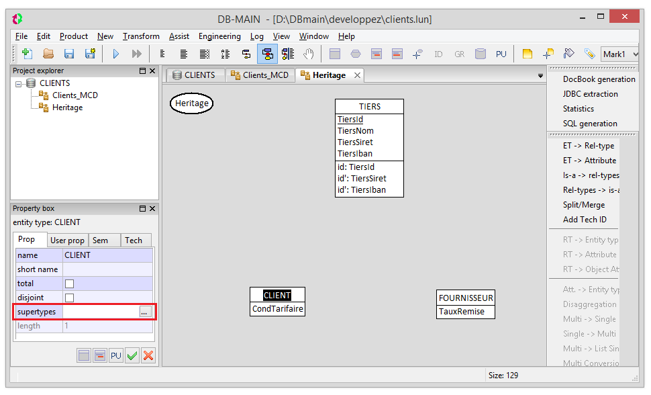Click the ID identifier toolbar button

click(438, 54)
